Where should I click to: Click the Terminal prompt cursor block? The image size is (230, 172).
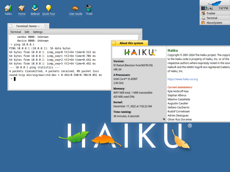coord(15,79)
